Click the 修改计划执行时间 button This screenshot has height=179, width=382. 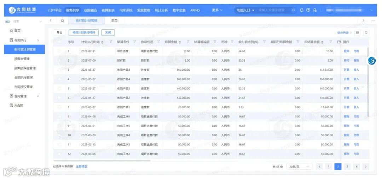[x=83, y=33]
